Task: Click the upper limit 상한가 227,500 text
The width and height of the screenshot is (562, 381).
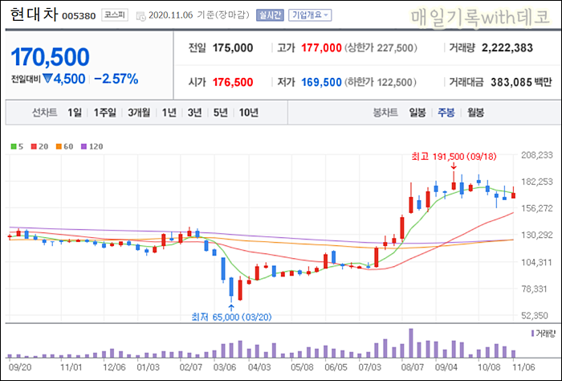Action: 381,47
